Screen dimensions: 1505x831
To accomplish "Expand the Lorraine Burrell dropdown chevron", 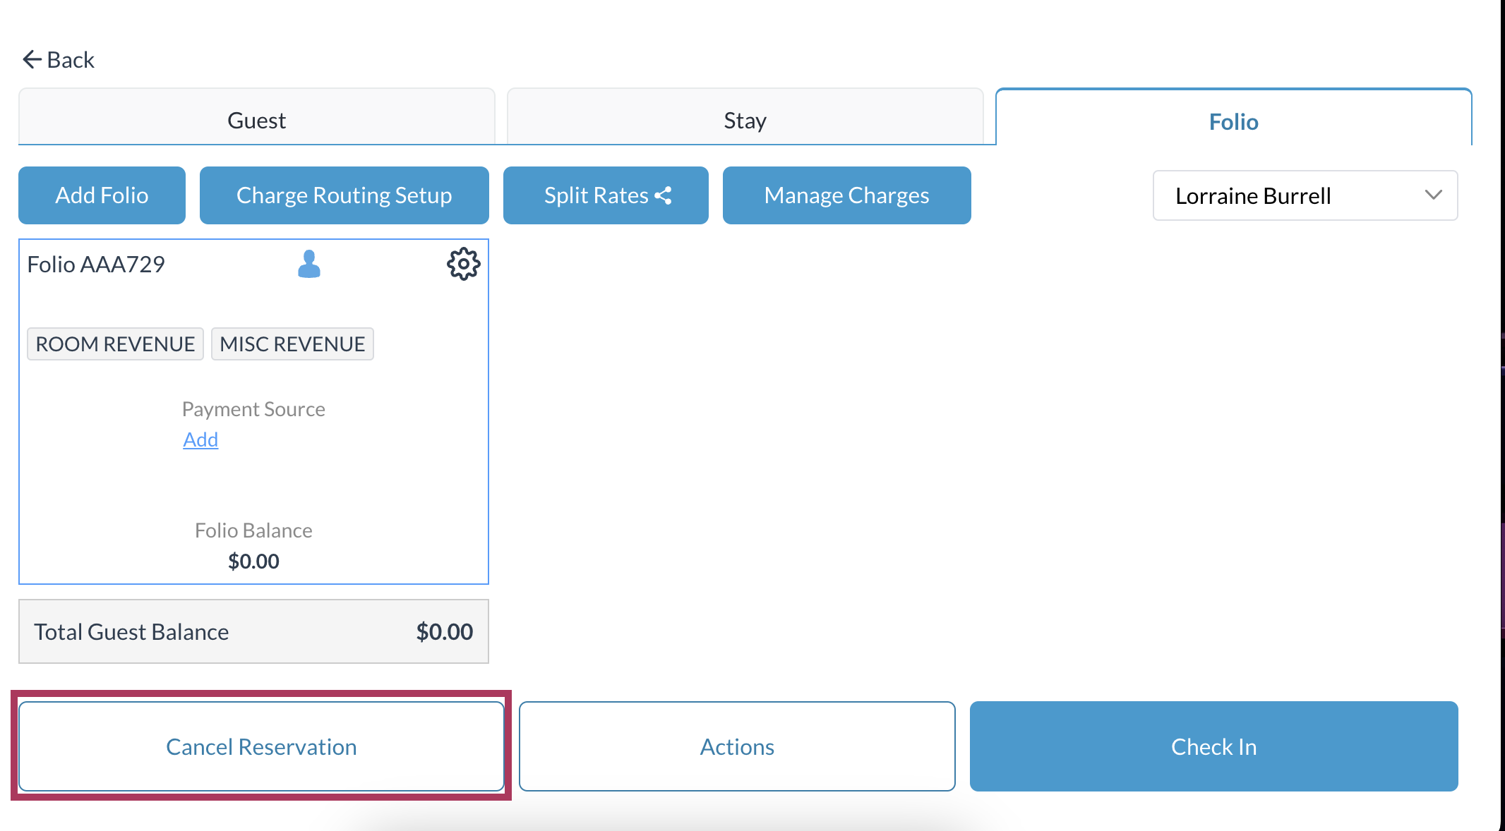I will pyautogui.click(x=1433, y=195).
